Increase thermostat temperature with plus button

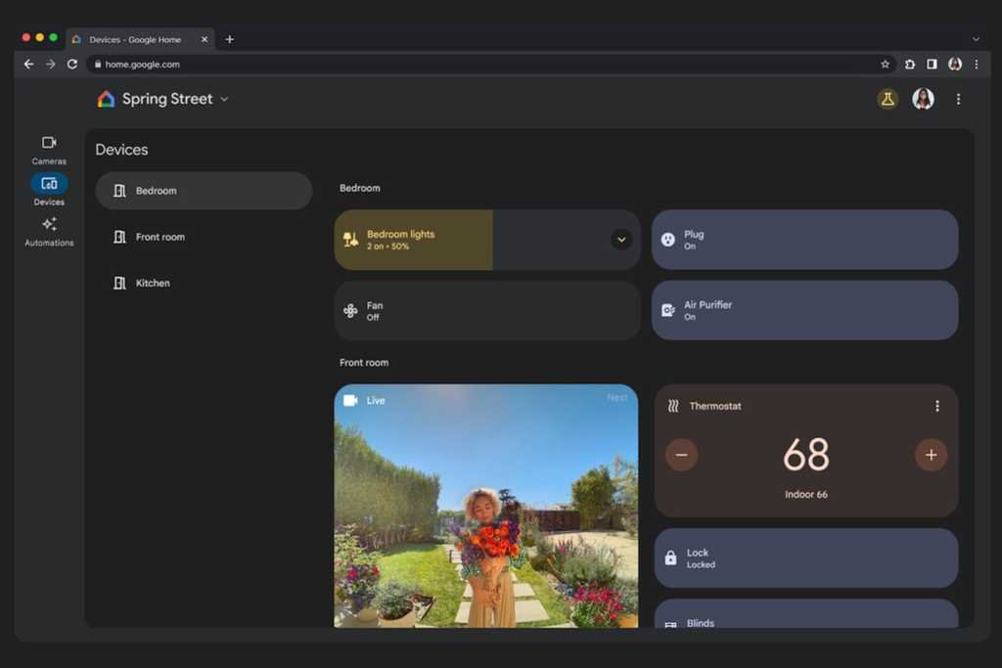931,455
